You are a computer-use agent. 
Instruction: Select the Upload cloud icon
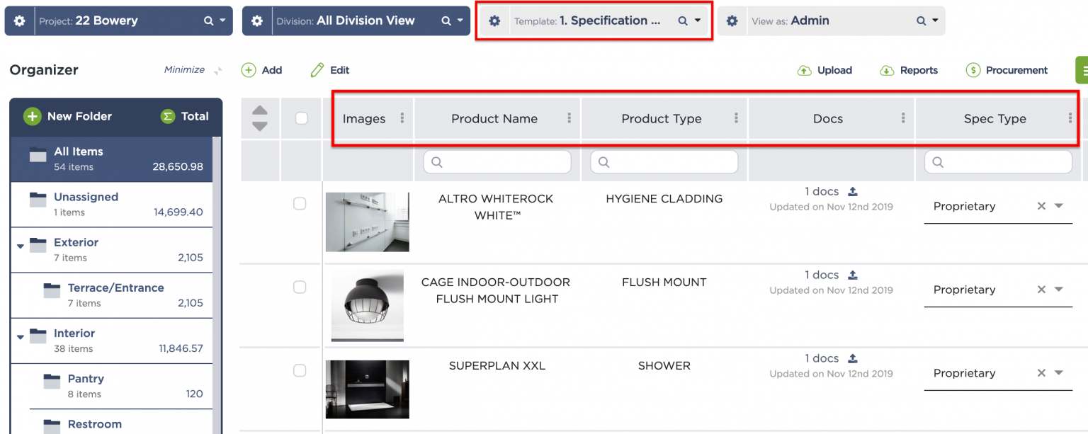tap(805, 70)
